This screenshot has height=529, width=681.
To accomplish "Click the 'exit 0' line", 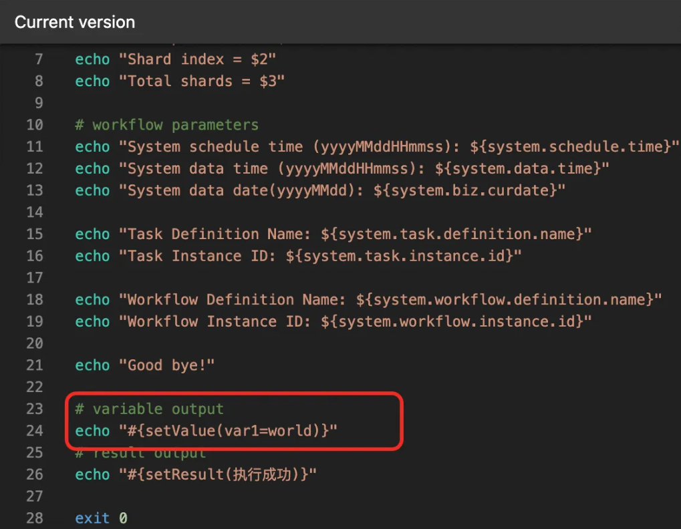I will [101, 518].
